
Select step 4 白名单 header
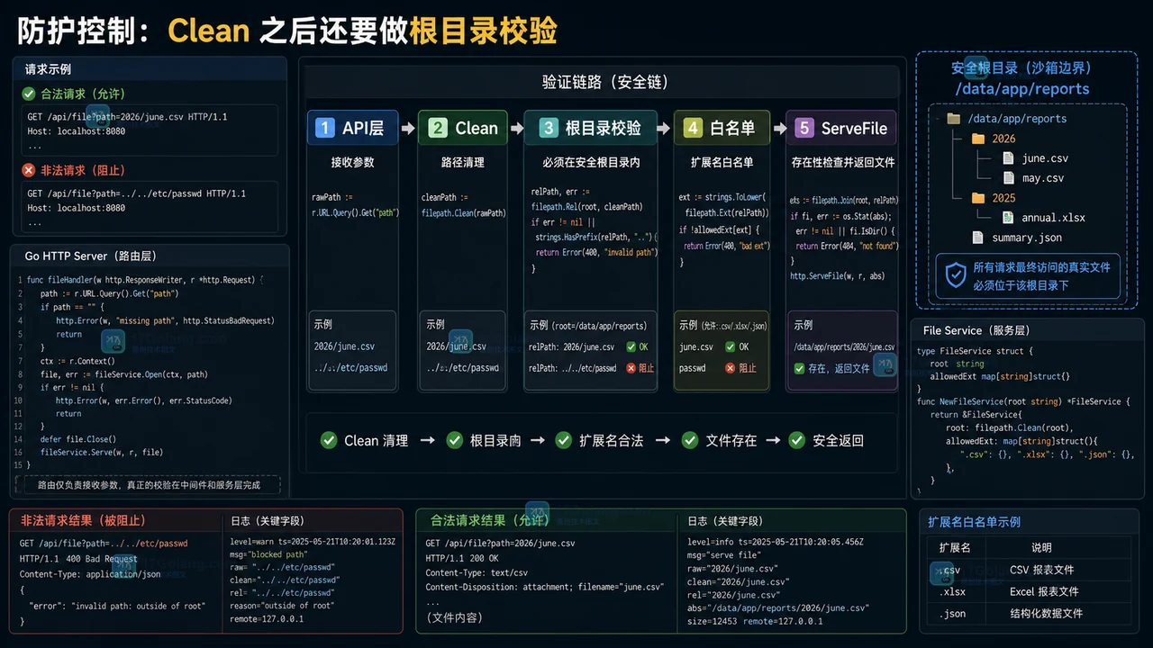(722, 128)
